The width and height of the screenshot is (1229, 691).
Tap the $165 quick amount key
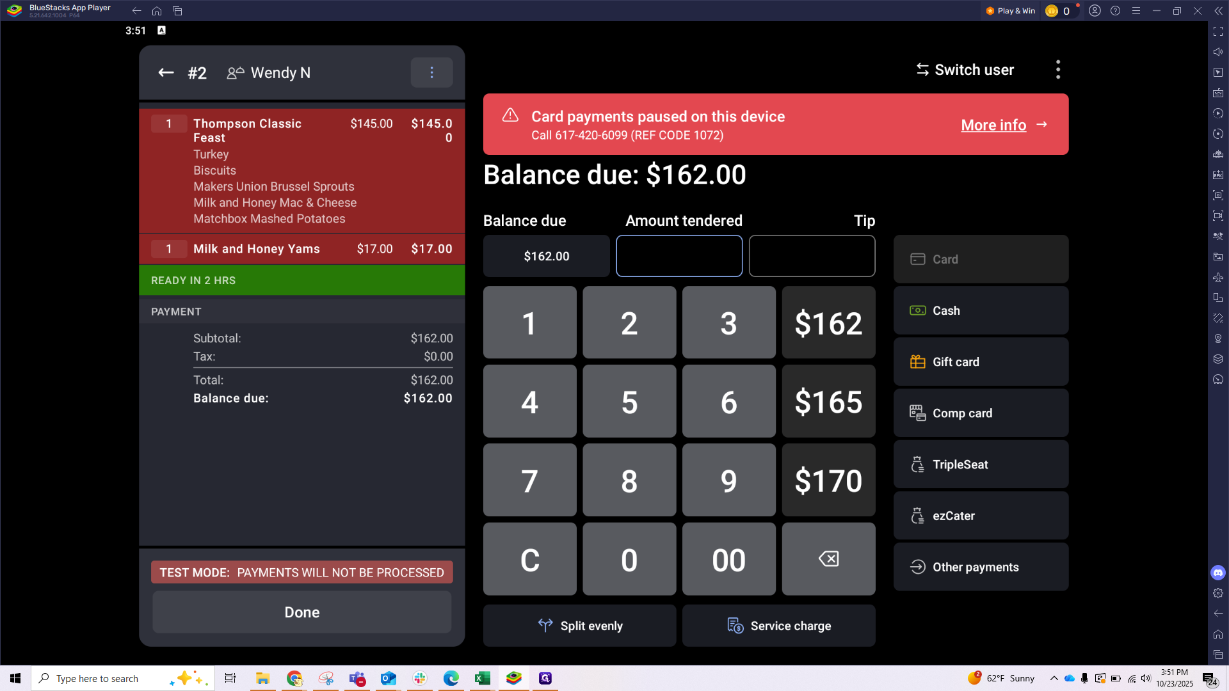pos(828,402)
